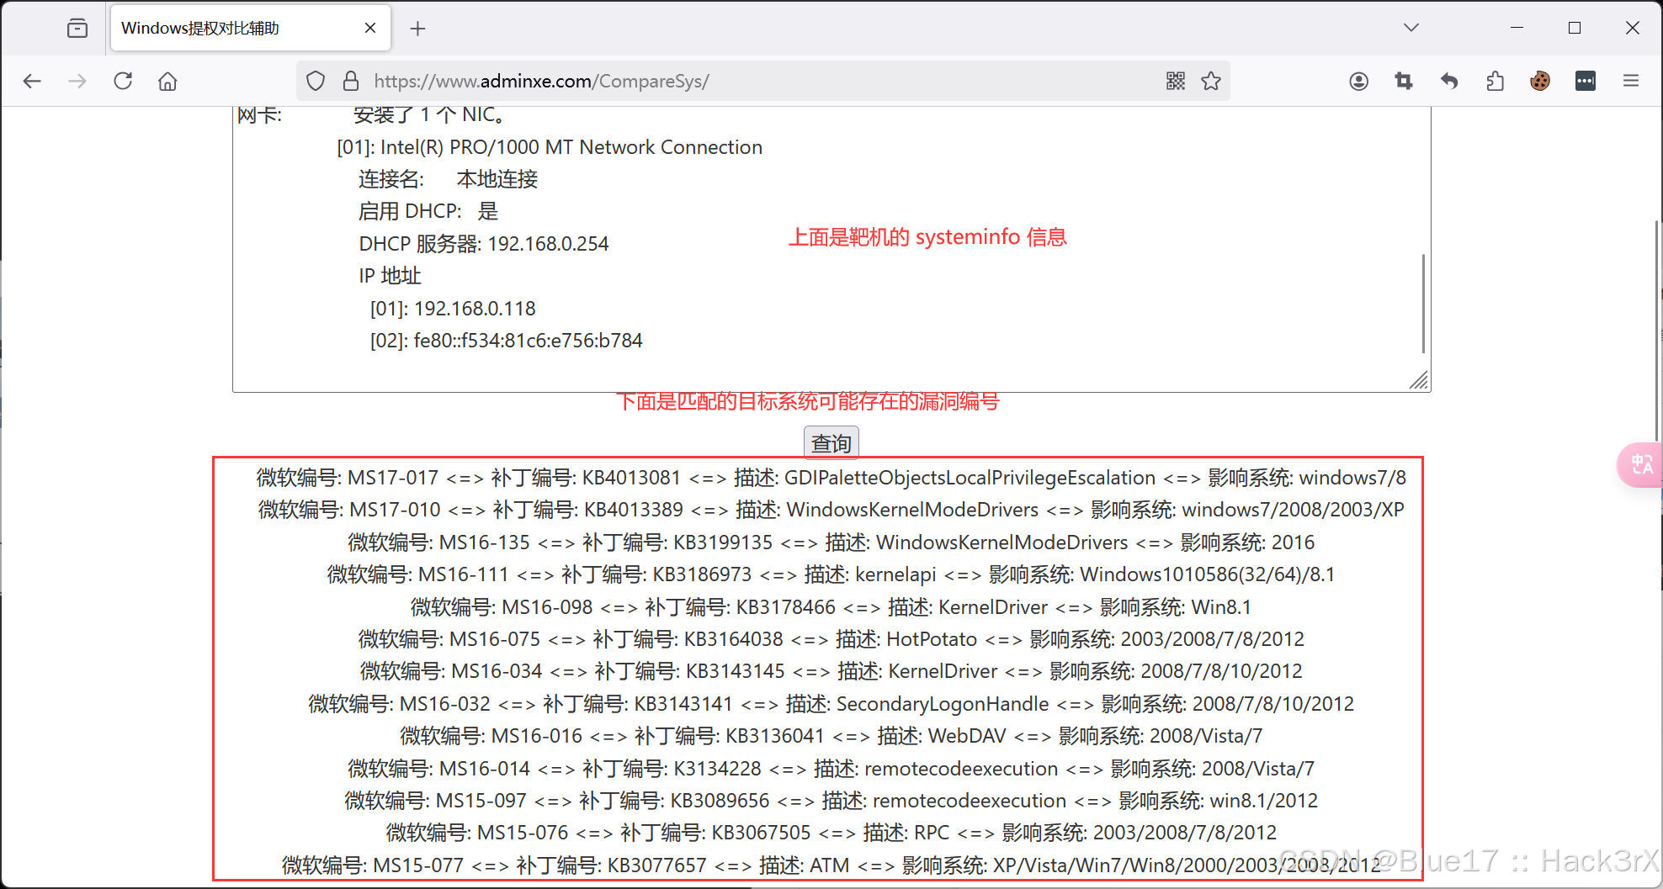Click the MS16-075 HotPotato result row
Screen dimensions: 1663x889
pyautogui.click(x=831, y=639)
